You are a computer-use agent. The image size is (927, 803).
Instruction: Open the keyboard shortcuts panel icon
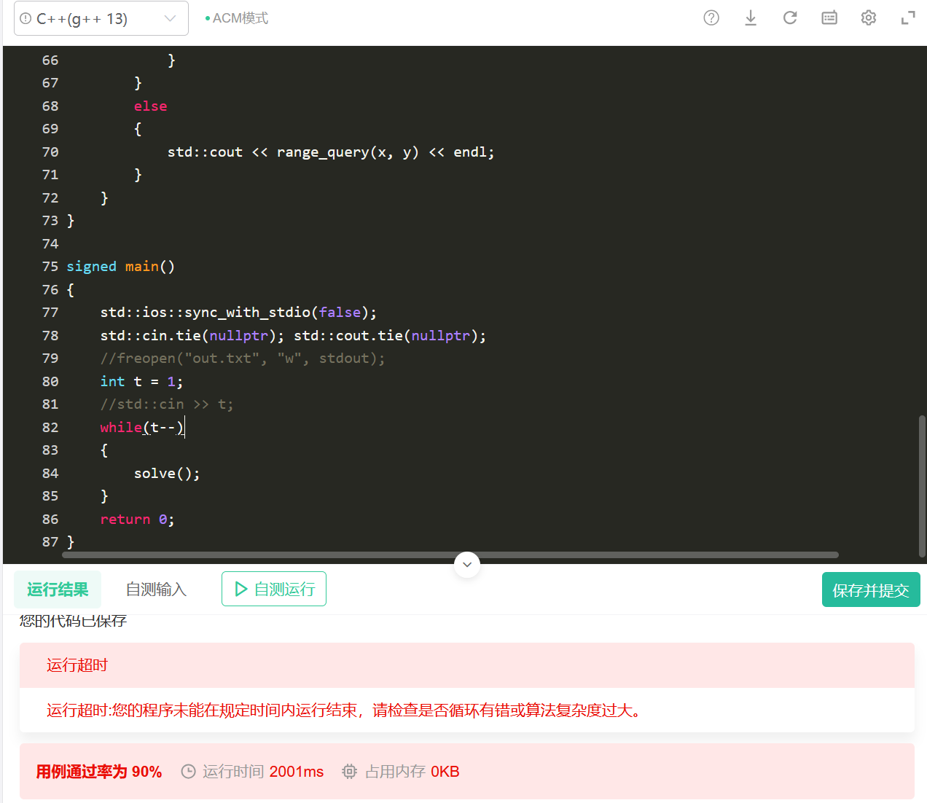[829, 18]
